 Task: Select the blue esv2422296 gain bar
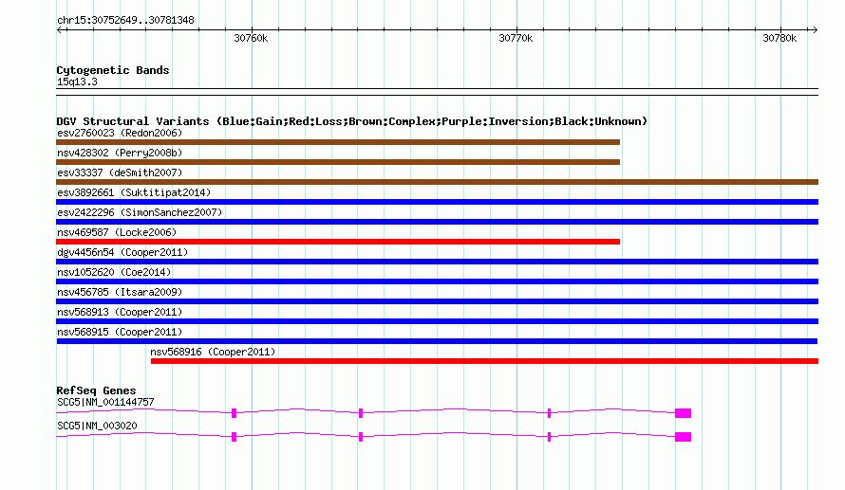coord(437,222)
